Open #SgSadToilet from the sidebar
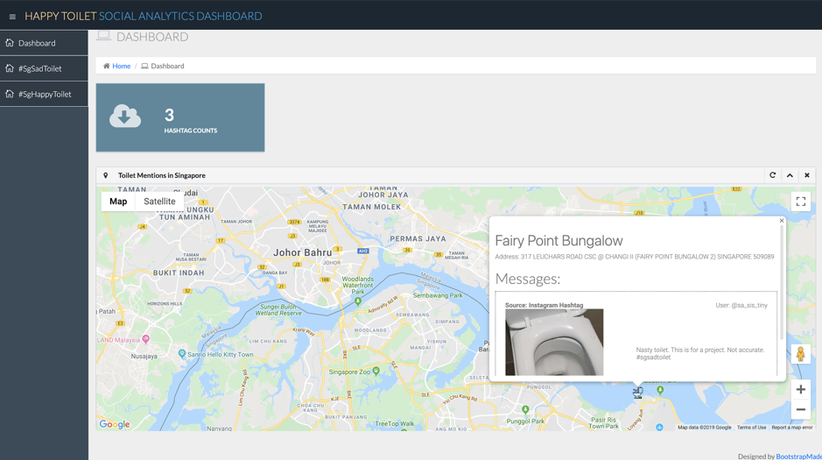Screen dimensions: 822x460 point(40,68)
